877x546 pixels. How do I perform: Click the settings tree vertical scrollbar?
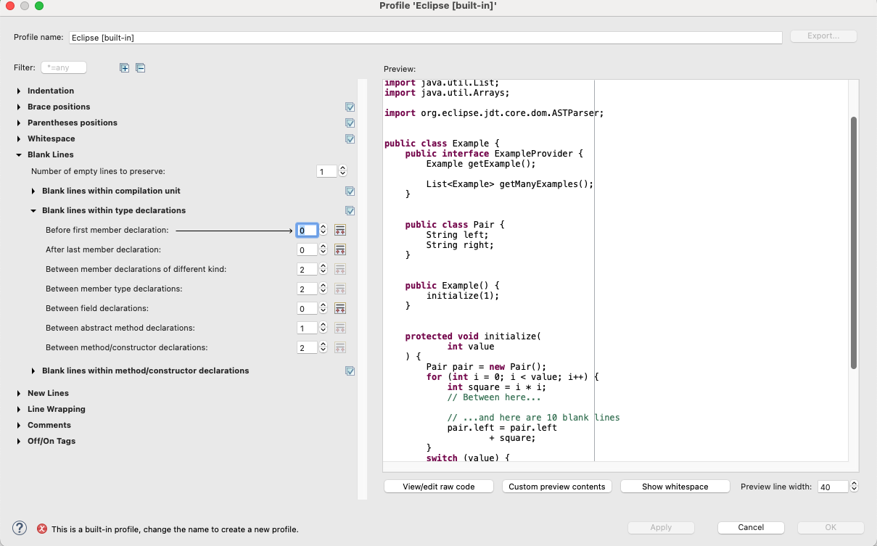(x=363, y=289)
